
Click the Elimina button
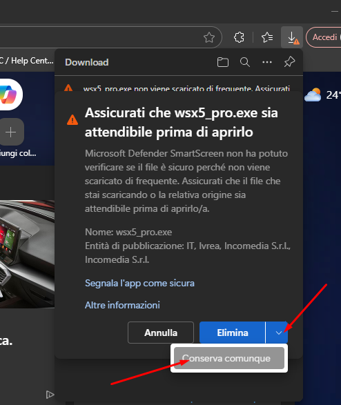click(232, 333)
